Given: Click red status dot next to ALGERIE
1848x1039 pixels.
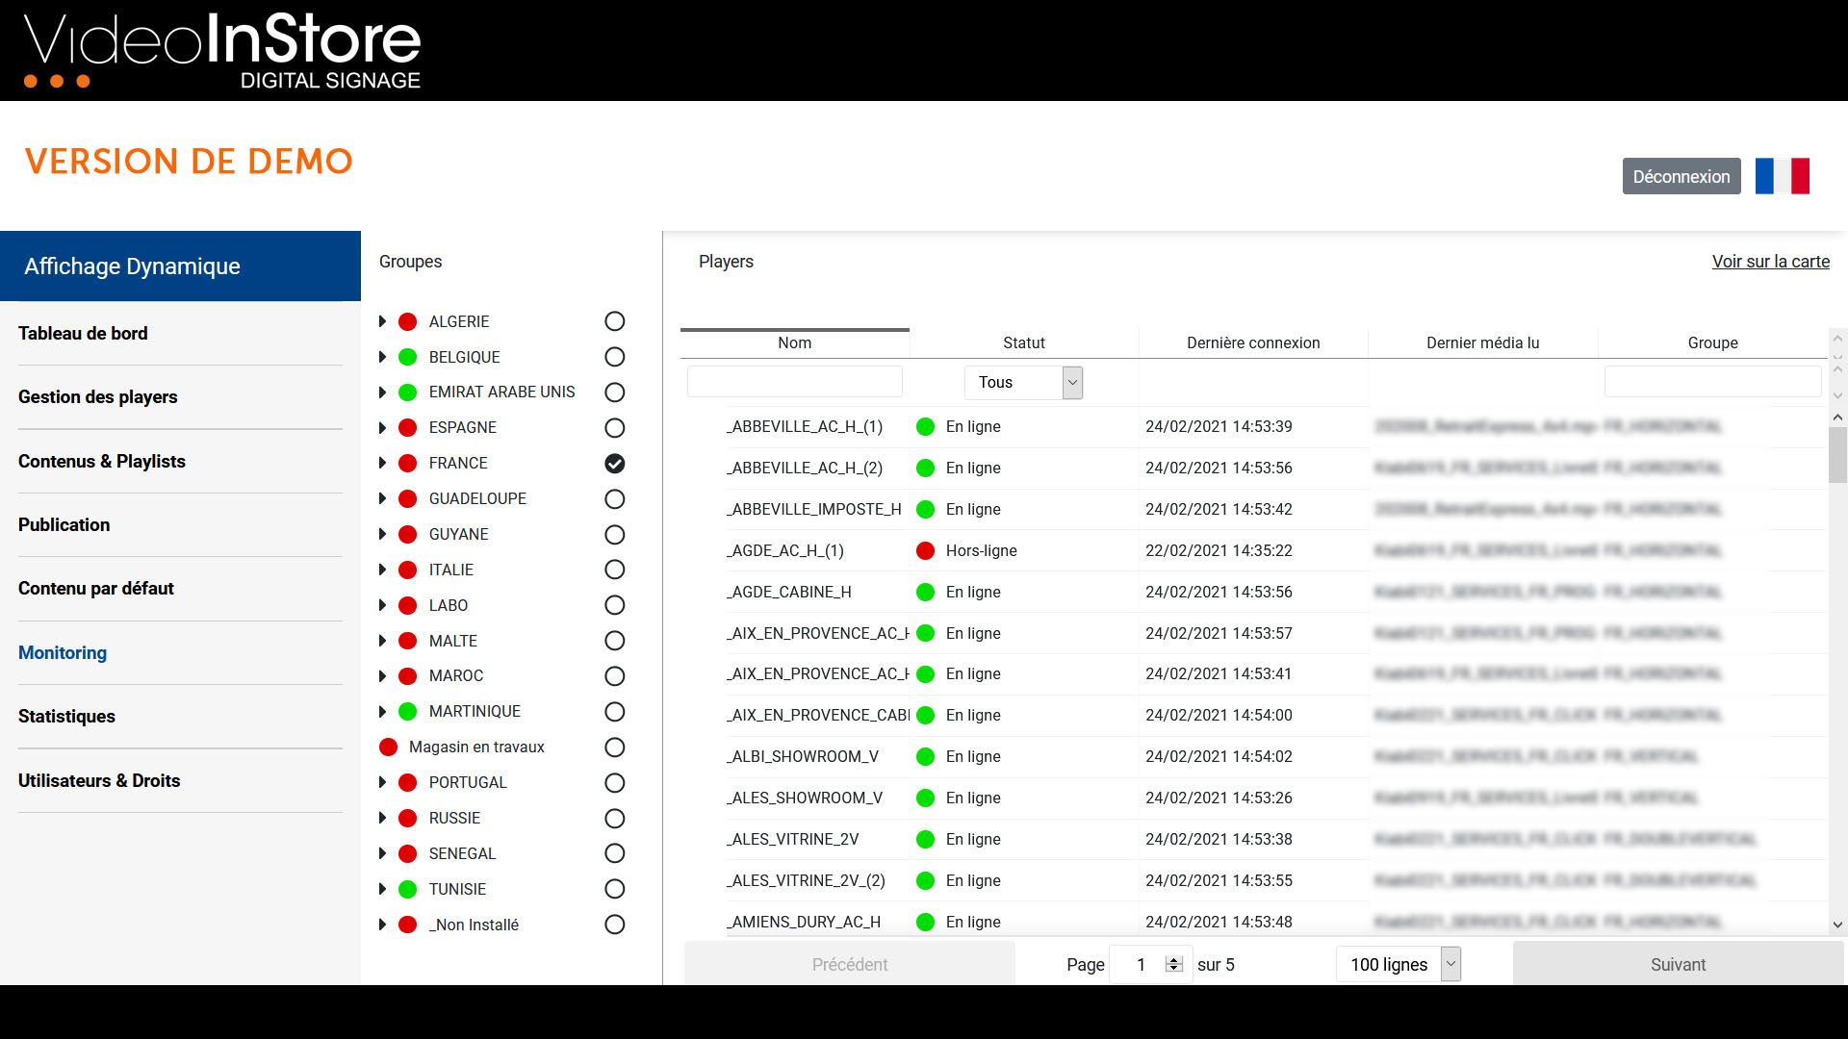Looking at the screenshot, I should click(407, 321).
